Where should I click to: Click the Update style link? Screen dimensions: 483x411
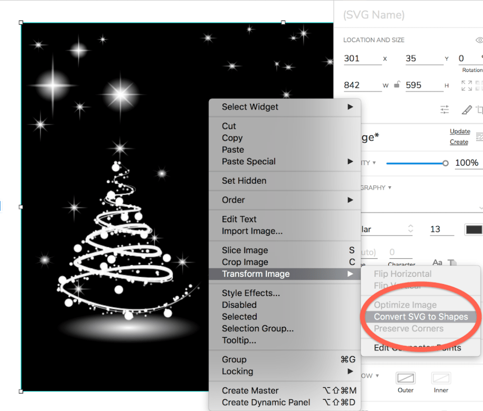(x=459, y=131)
